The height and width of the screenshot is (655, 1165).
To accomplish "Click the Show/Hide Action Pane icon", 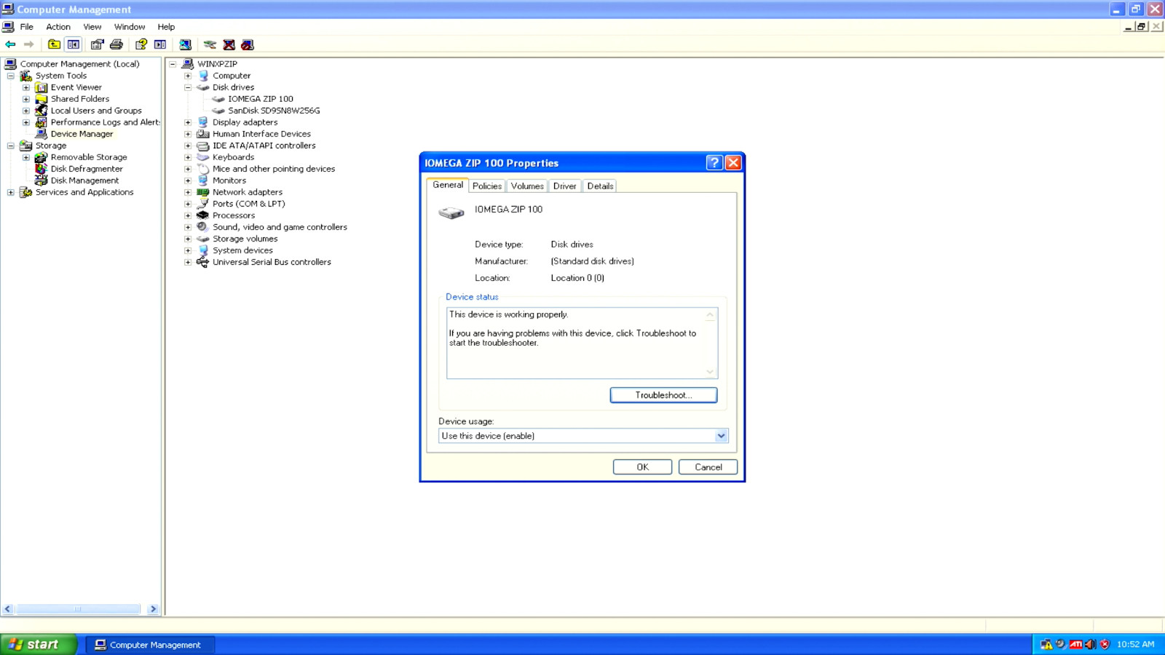I will coord(160,44).
